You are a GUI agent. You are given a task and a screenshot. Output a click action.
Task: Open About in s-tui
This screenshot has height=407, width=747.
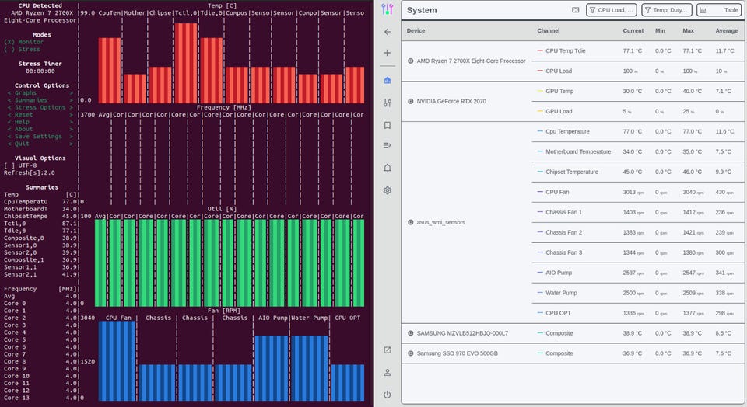pyautogui.click(x=40, y=130)
